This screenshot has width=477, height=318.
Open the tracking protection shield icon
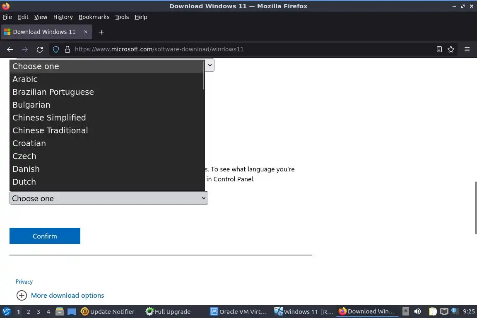click(x=55, y=49)
